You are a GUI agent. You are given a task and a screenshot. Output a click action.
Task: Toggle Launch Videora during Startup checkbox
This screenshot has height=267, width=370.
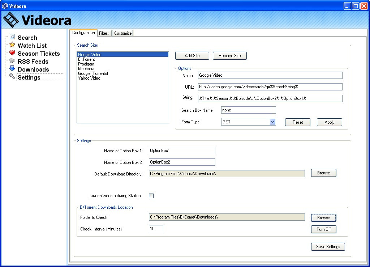pos(151,196)
